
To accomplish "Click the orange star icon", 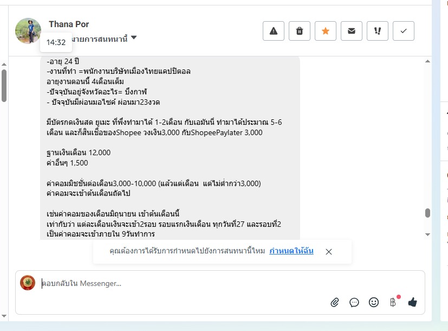I will pos(326,31).
